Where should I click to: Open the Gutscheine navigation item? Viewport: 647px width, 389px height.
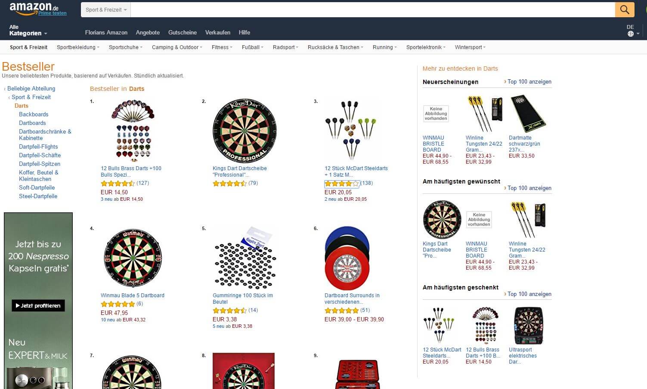[x=183, y=32]
